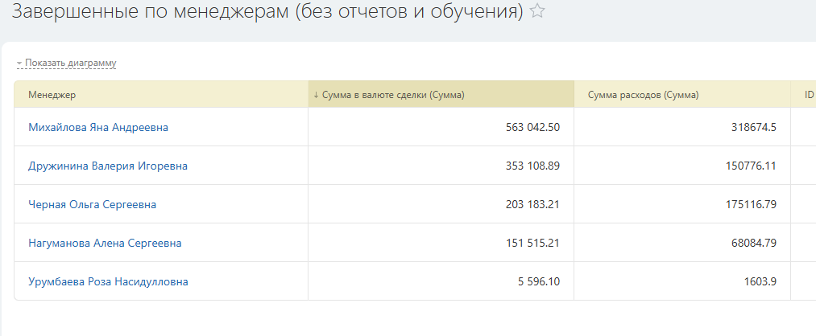The height and width of the screenshot is (336, 816).
Task: Expand the Показать диаграмму section
Action: pyautogui.click(x=67, y=63)
